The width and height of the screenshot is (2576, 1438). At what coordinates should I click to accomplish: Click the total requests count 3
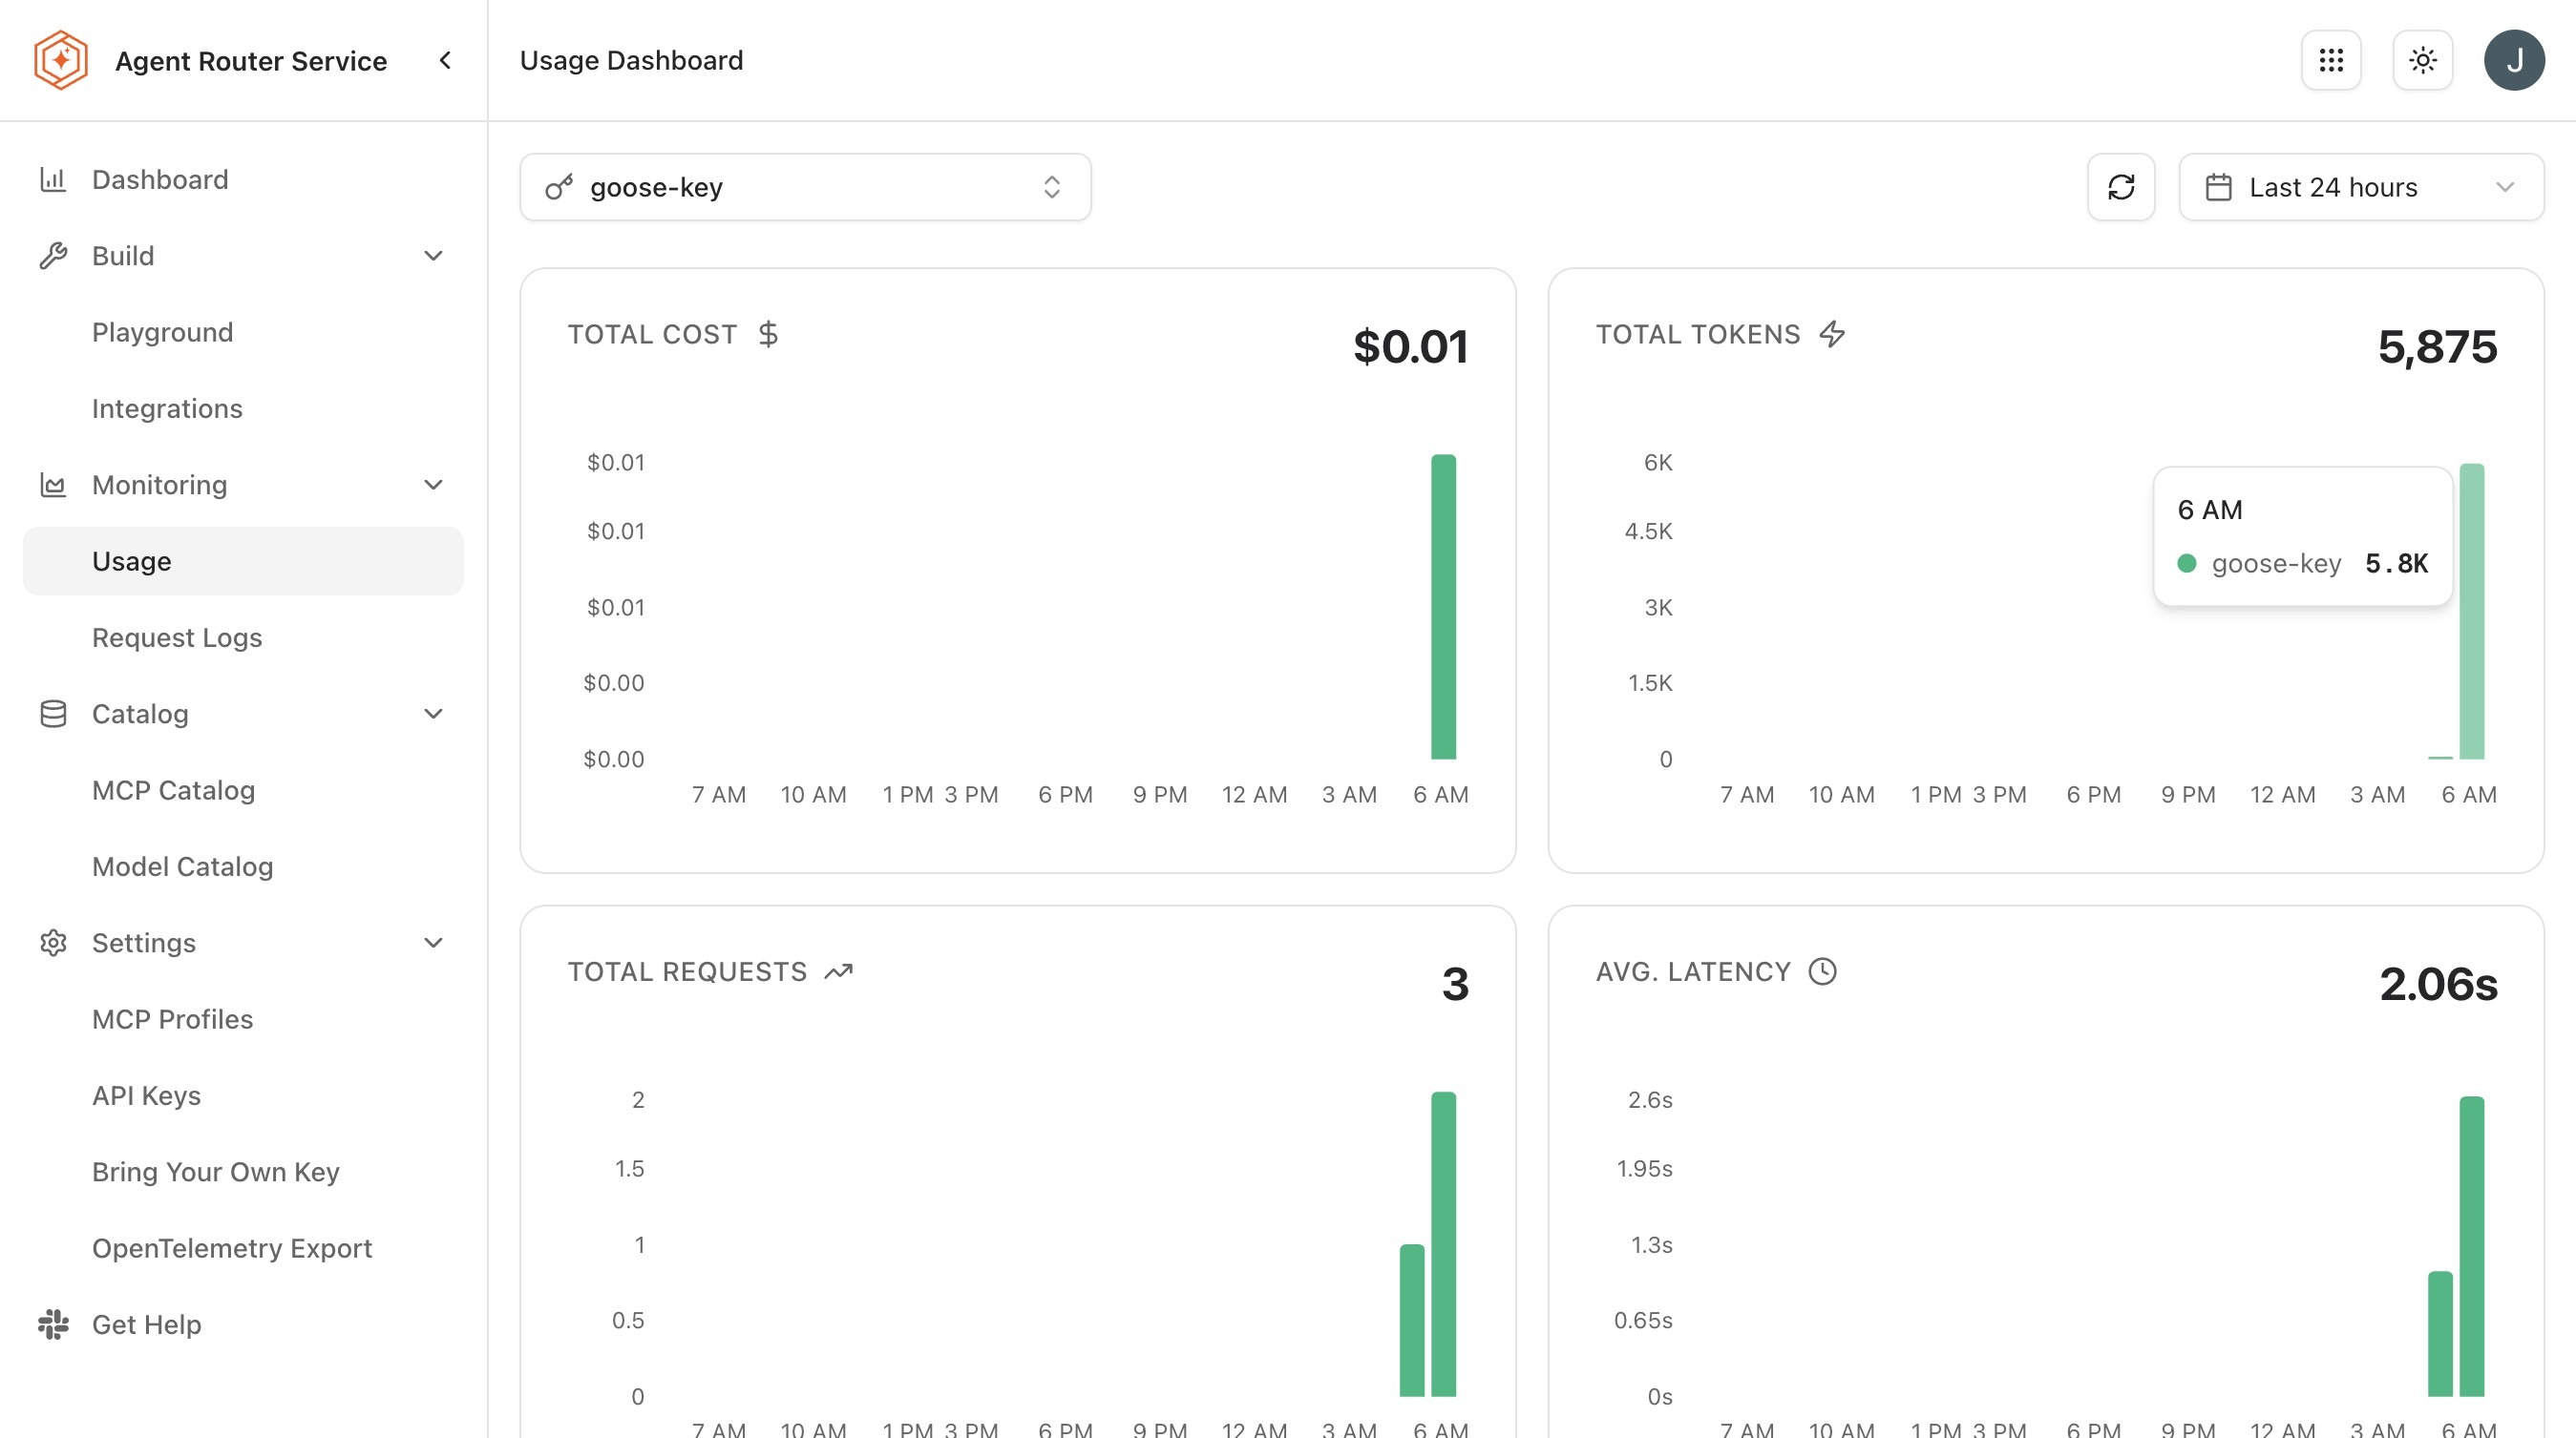(1455, 985)
